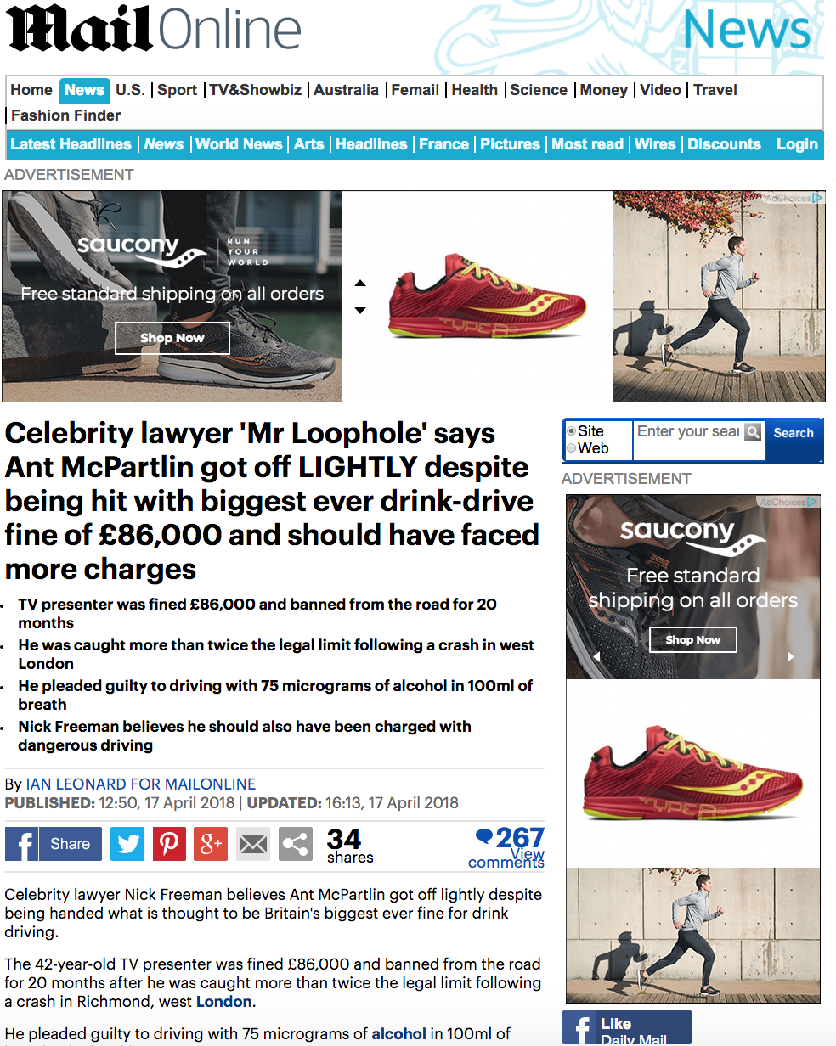The width and height of the screenshot is (836, 1046).
Task: Click Shop Now in banner ad
Action: coord(172,338)
